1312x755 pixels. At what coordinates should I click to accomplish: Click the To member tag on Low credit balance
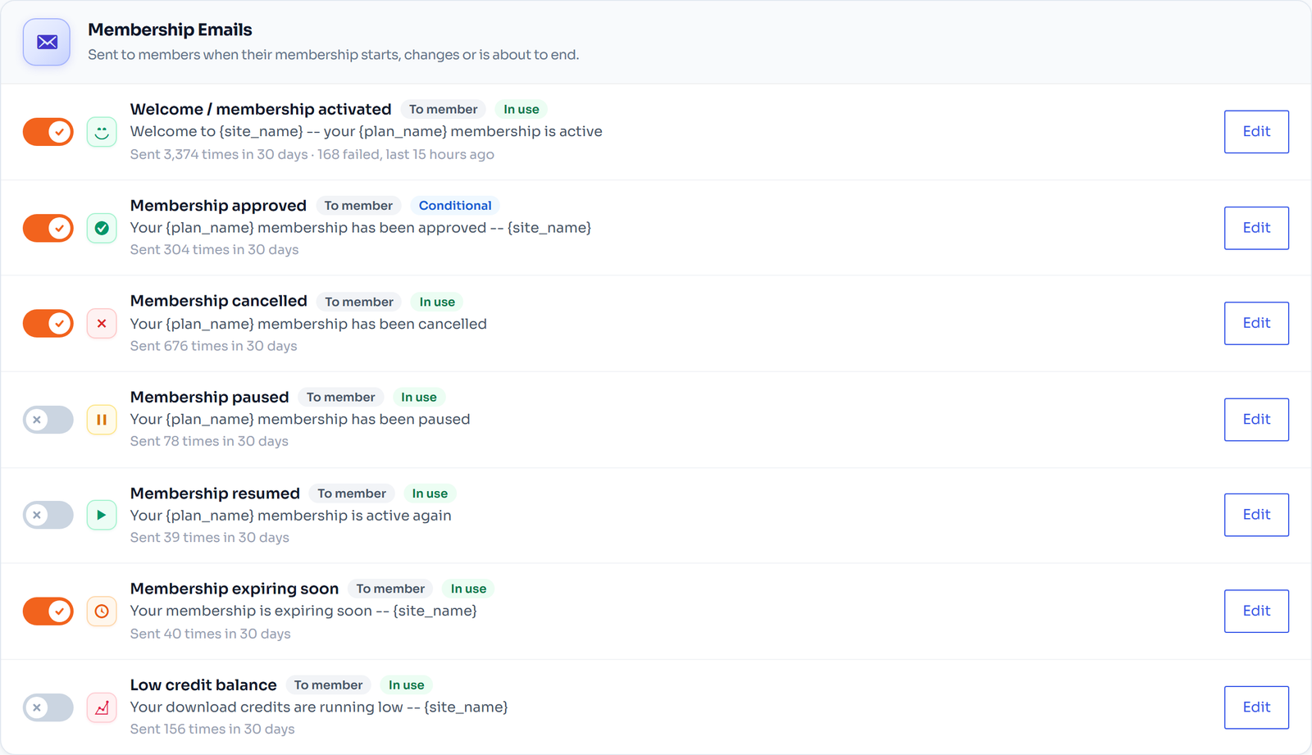tap(328, 685)
